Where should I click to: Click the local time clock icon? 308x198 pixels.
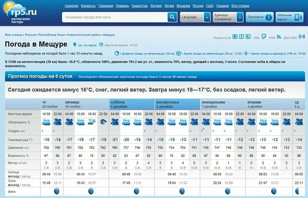(x=101, y=45)
